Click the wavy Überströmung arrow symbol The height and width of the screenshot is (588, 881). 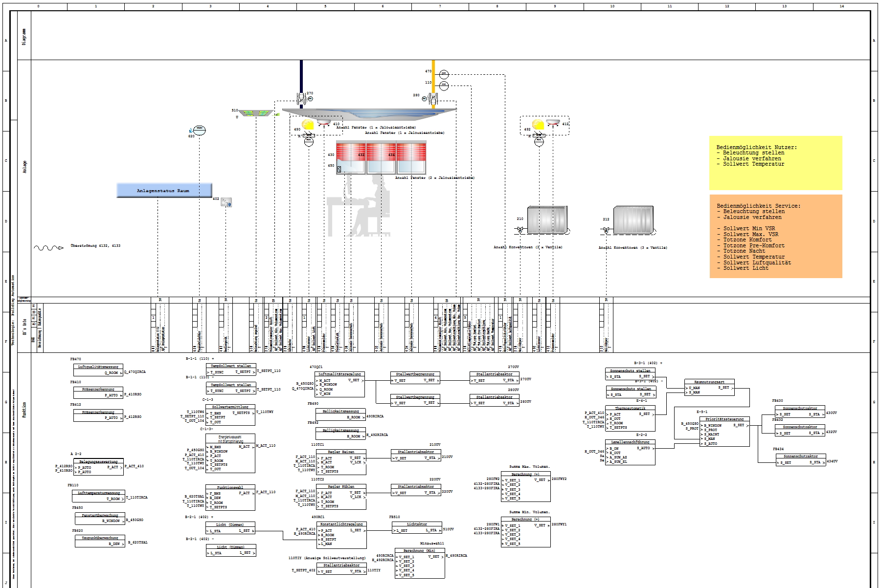tap(48, 248)
